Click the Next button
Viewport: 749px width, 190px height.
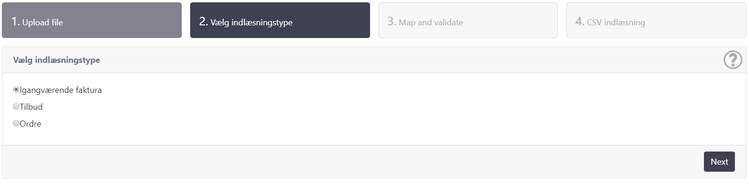(719, 162)
